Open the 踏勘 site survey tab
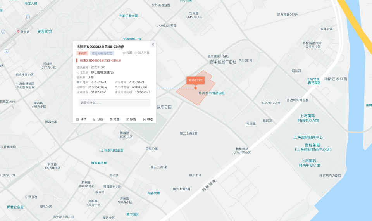 (115, 119)
